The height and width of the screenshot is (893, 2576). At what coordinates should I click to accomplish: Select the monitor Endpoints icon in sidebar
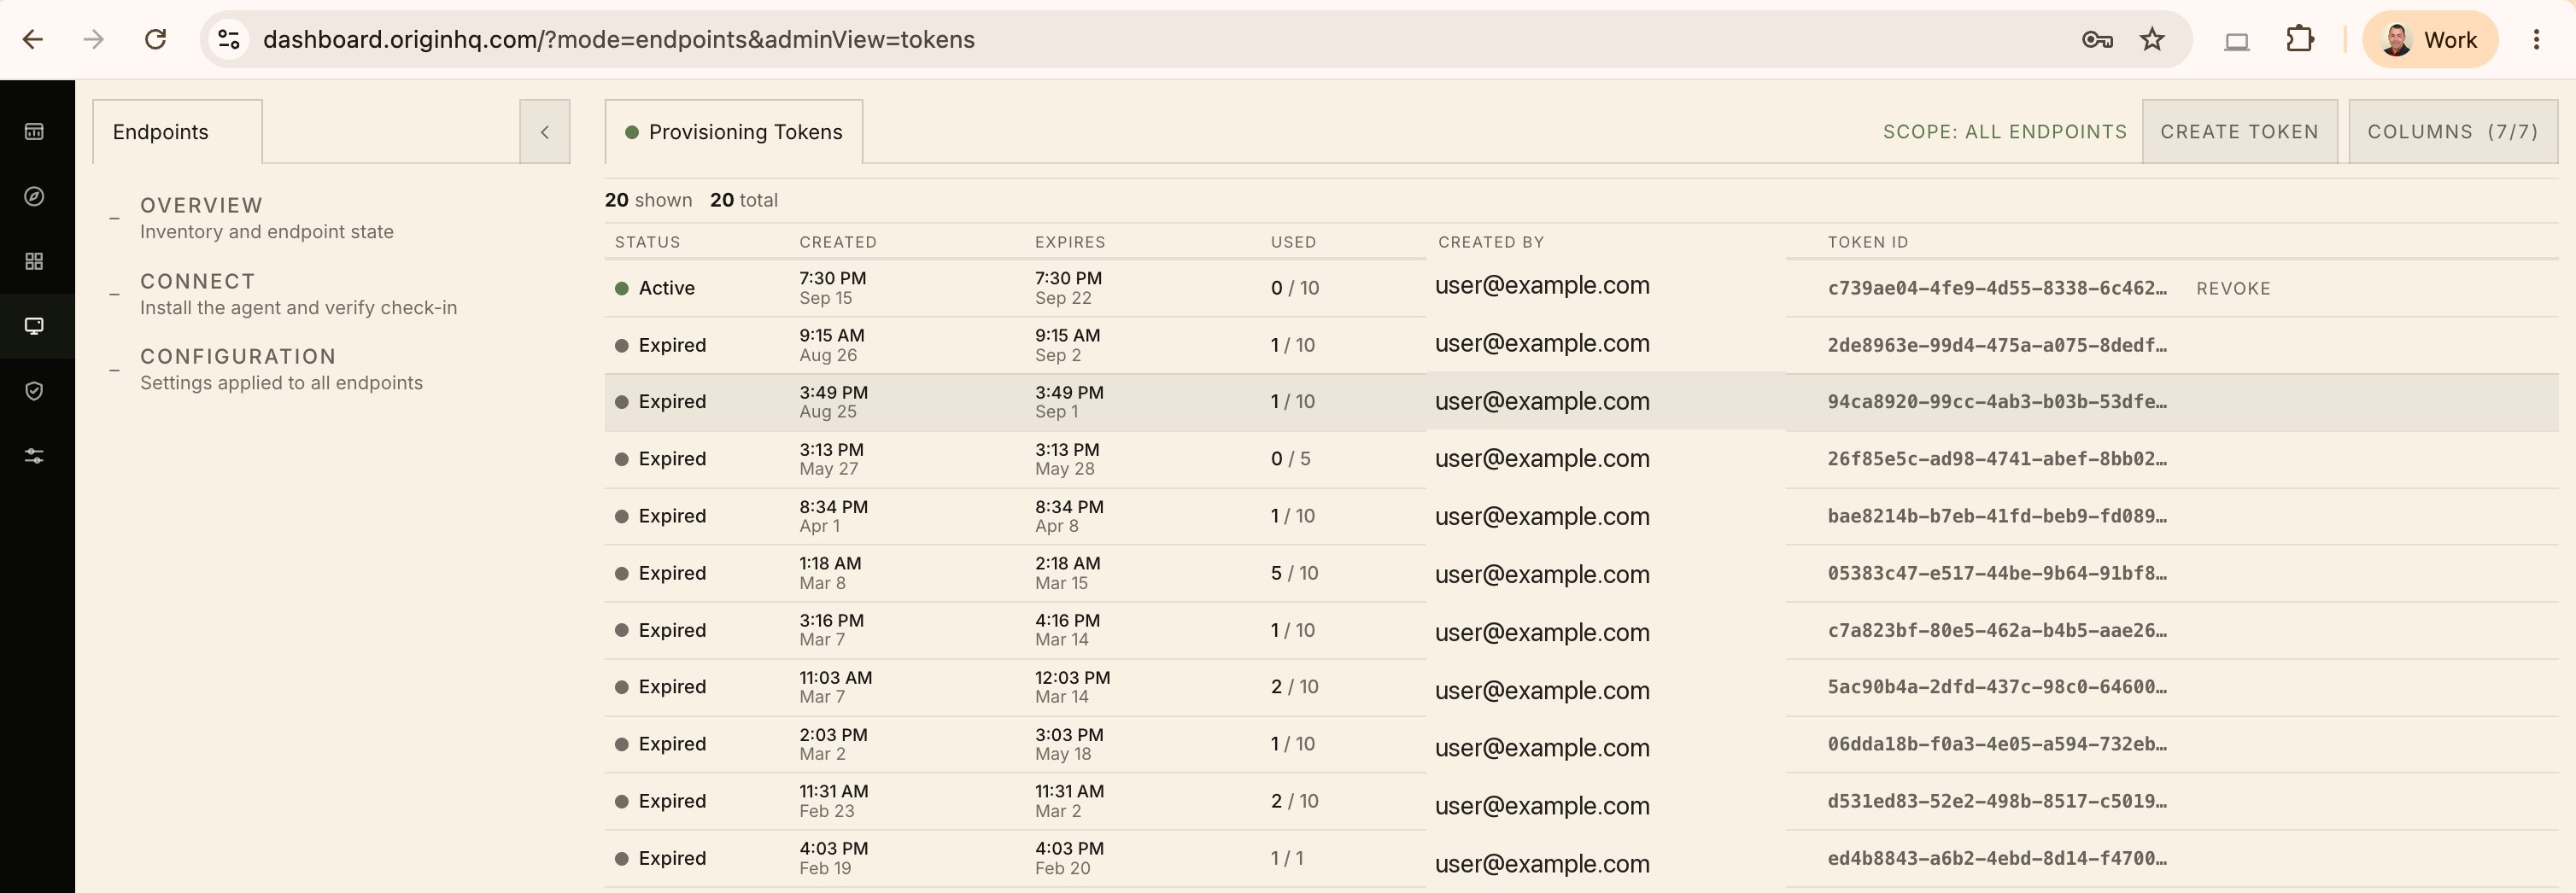click(34, 326)
